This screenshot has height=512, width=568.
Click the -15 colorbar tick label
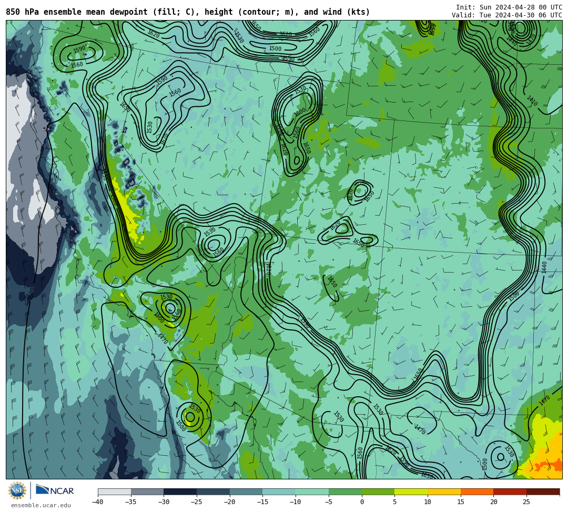click(x=262, y=502)
